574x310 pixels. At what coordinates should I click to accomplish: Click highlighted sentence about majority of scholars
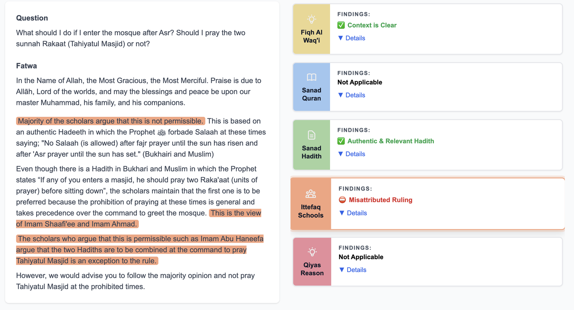(110, 121)
